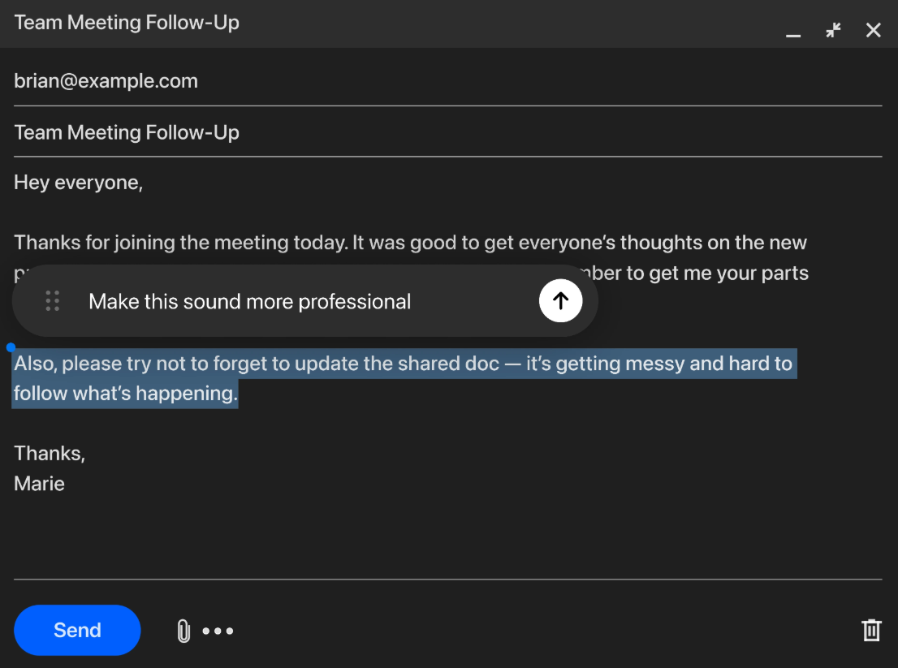Click the prompt bar's six-dot drag handle

(x=53, y=301)
